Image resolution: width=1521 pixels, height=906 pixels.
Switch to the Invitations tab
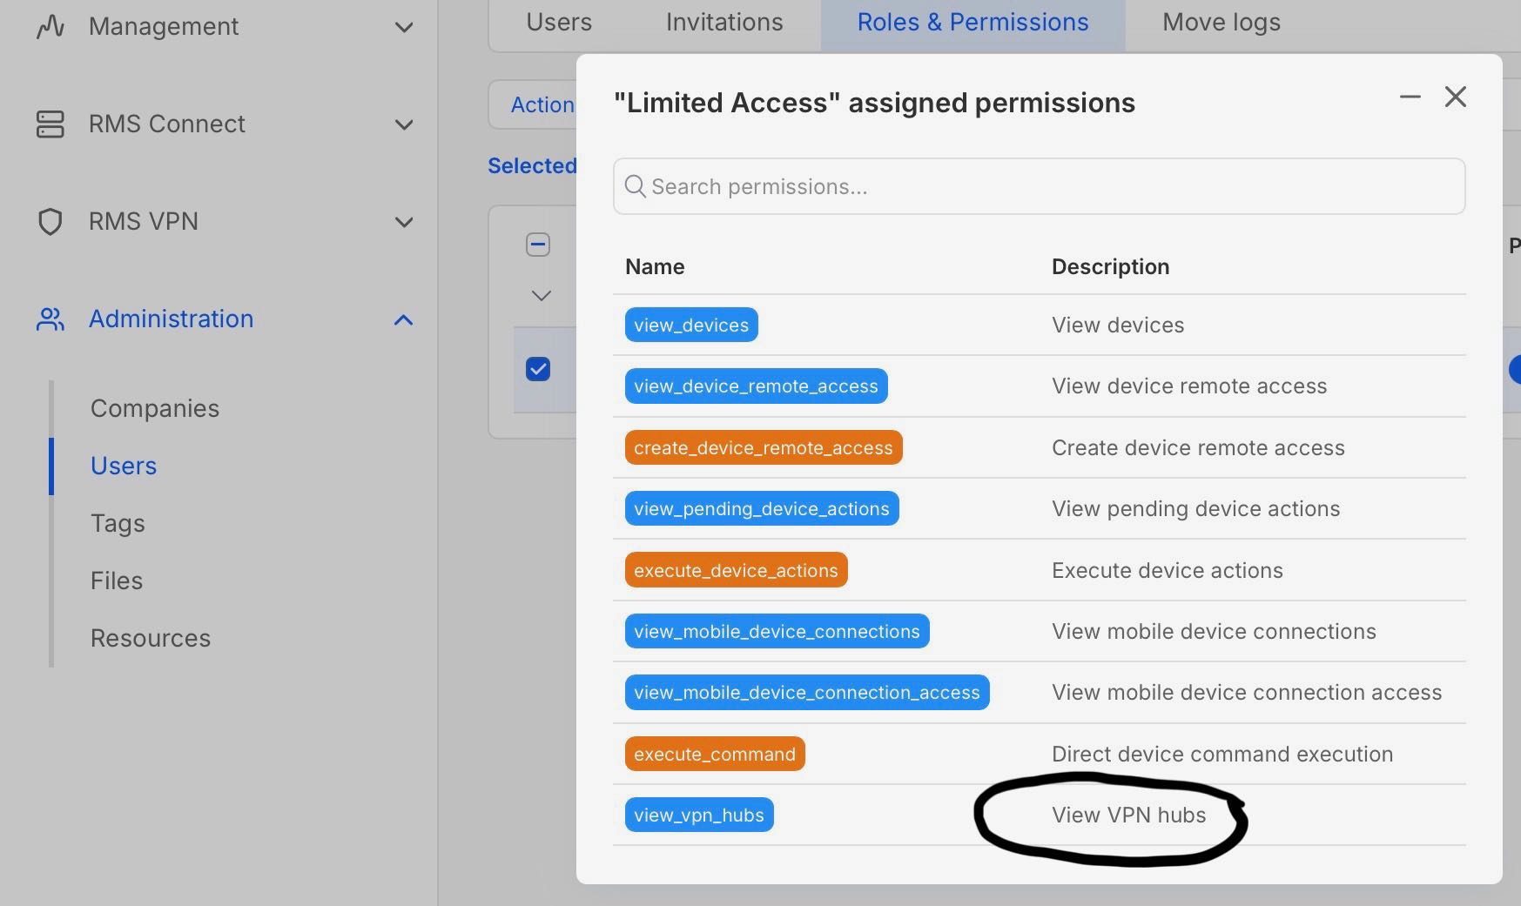pos(724,22)
